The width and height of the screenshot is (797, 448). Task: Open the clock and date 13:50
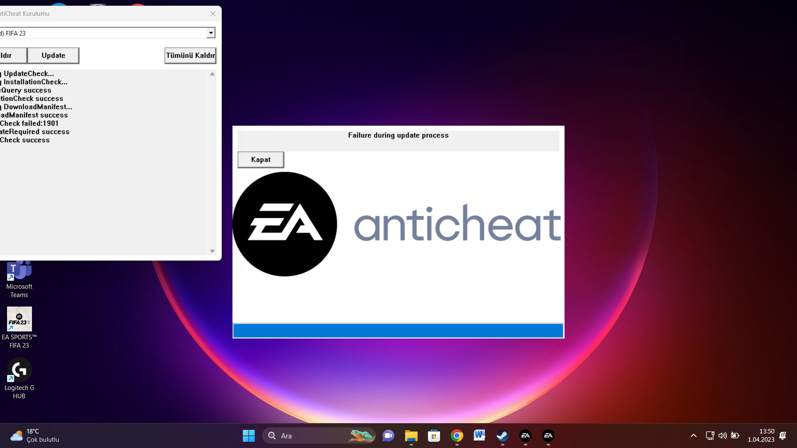click(x=761, y=436)
